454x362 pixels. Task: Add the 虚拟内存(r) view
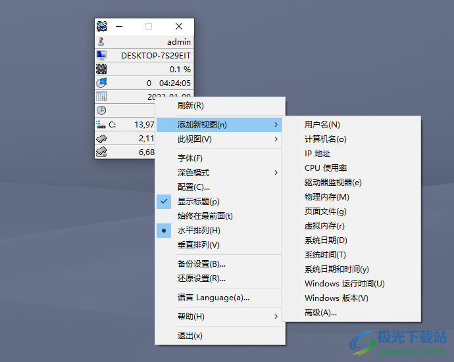351,226
